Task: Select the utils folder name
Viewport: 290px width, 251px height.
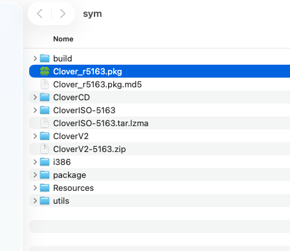Action: point(61,201)
